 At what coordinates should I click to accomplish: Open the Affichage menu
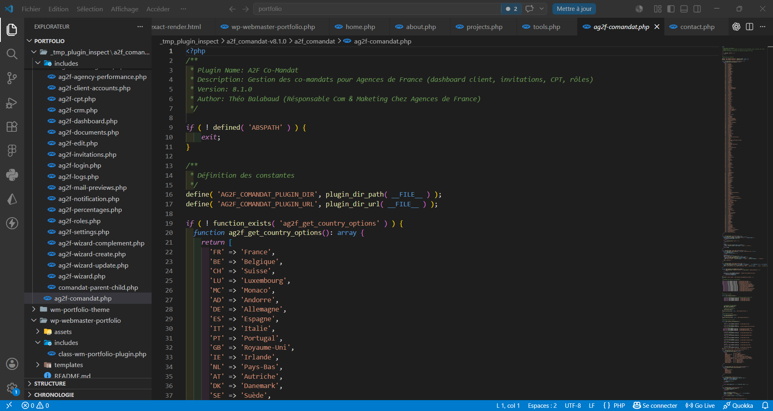[125, 9]
